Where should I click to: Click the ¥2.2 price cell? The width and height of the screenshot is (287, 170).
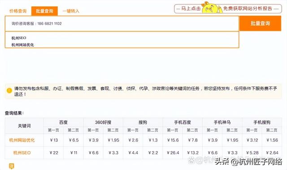[153, 153]
